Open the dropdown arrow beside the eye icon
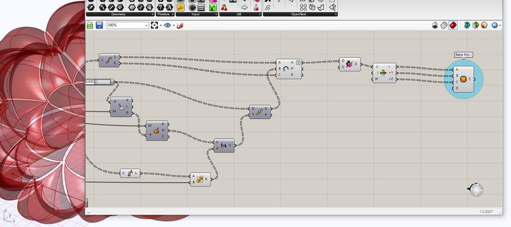 coord(173,25)
